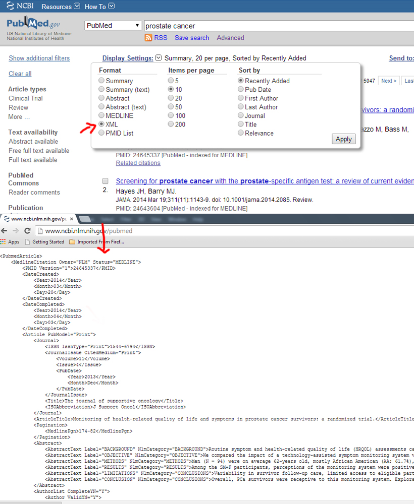
Task: Sort results by First Author
Action: point(240,98)
